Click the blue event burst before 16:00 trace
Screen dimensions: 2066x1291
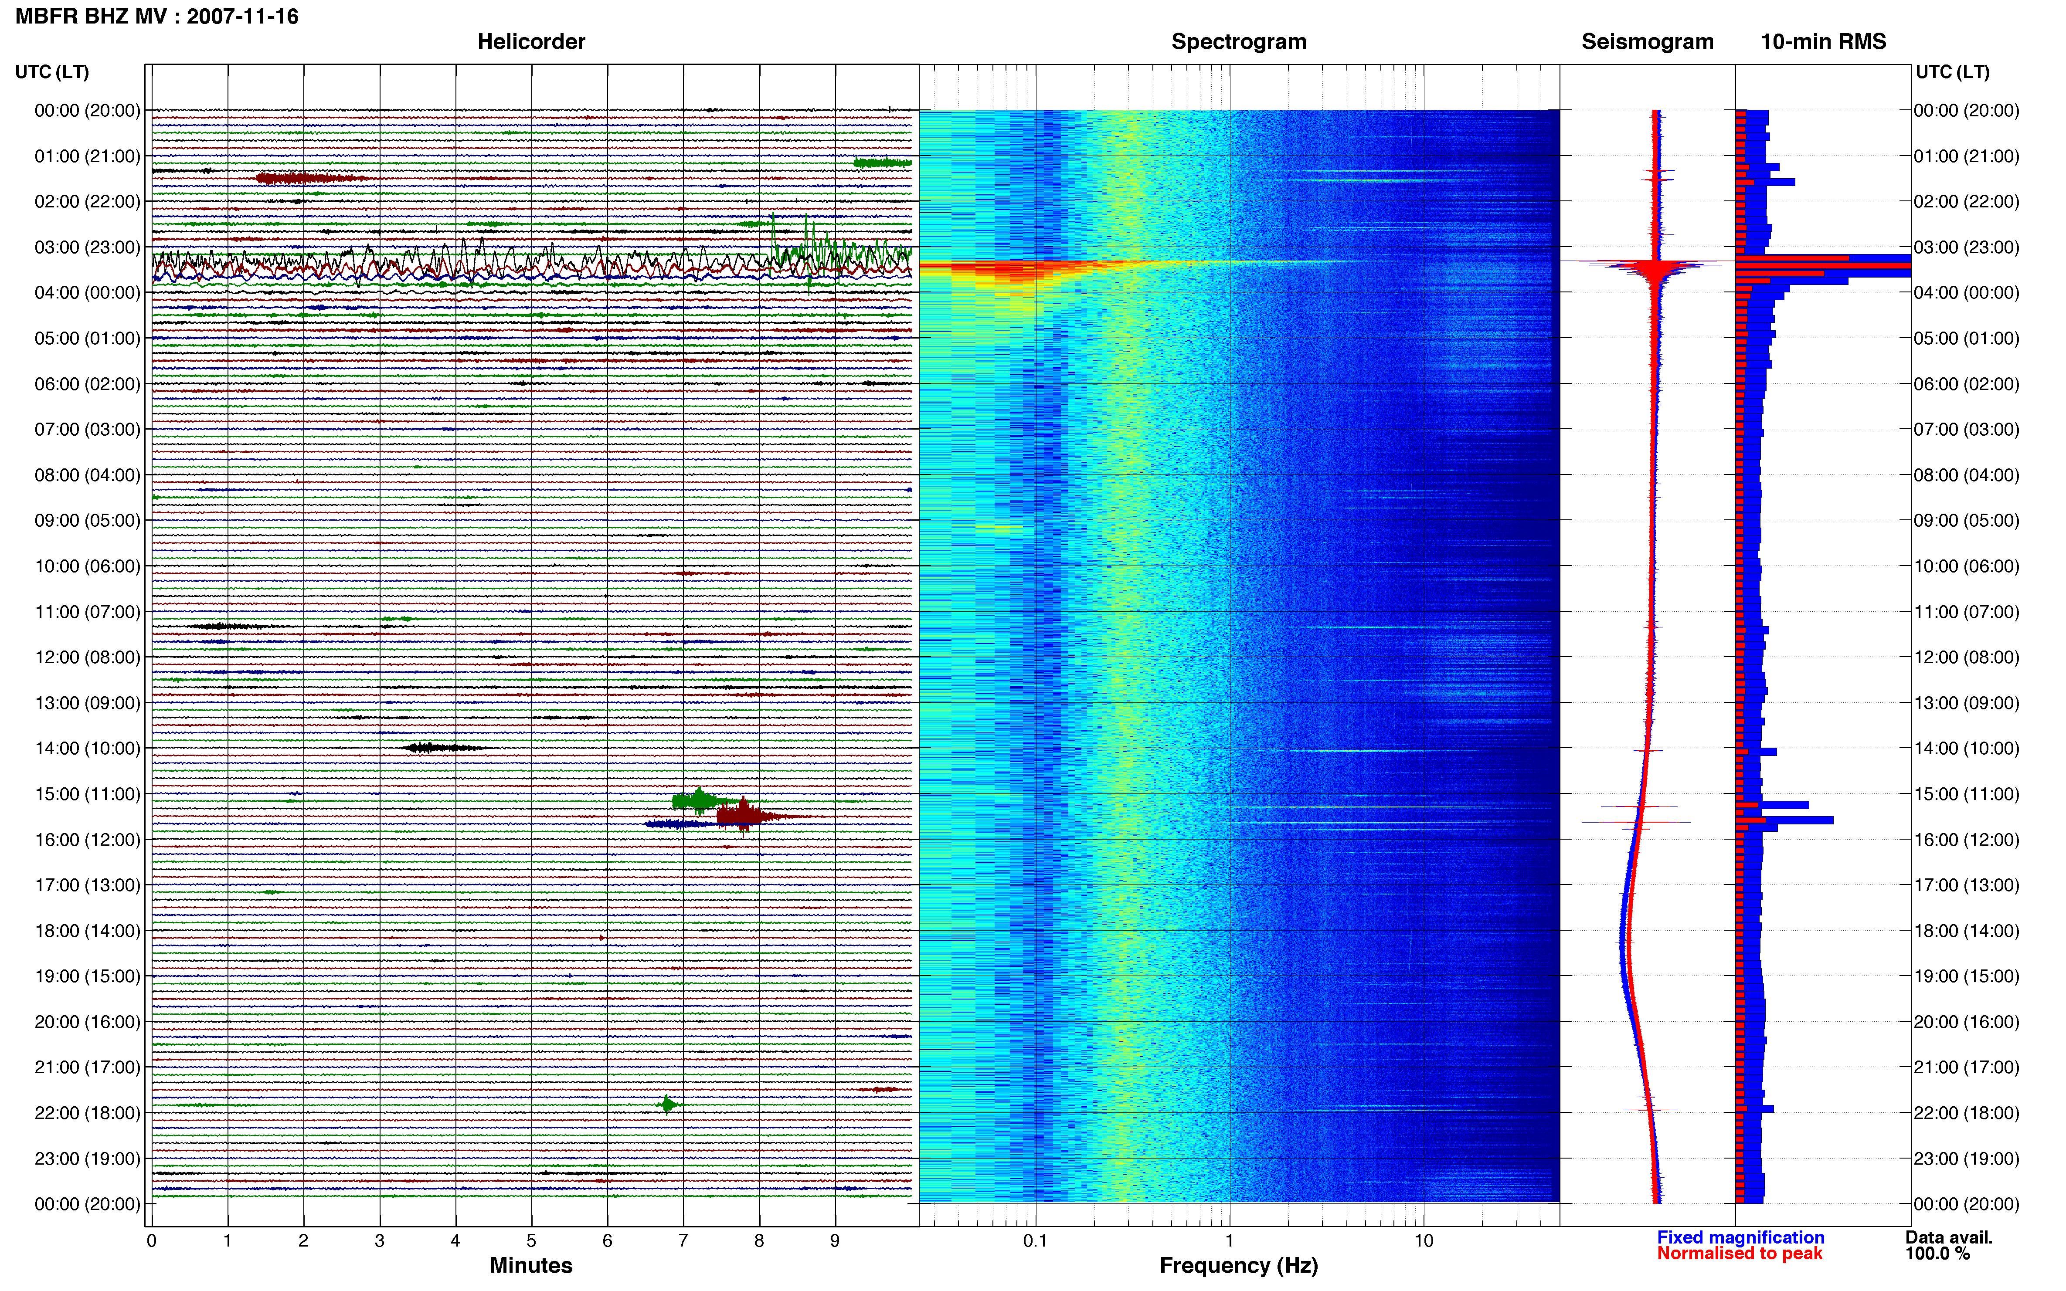(680, 824)
